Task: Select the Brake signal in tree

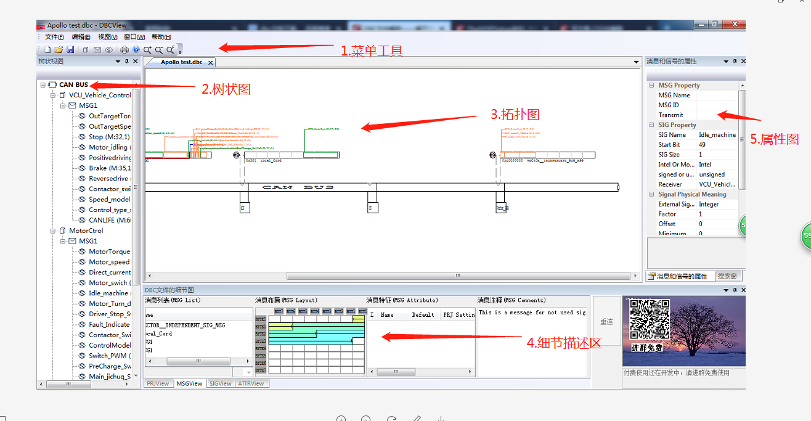Action: pos(110,168)
